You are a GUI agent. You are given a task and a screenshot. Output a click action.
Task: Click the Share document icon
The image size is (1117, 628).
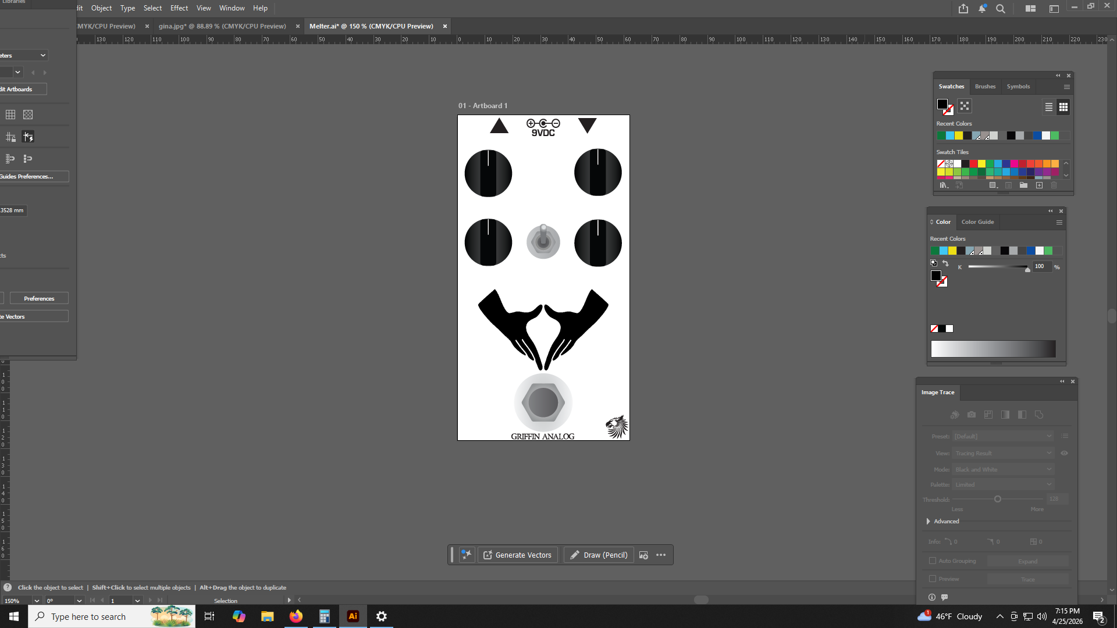(x=963, y=9)
